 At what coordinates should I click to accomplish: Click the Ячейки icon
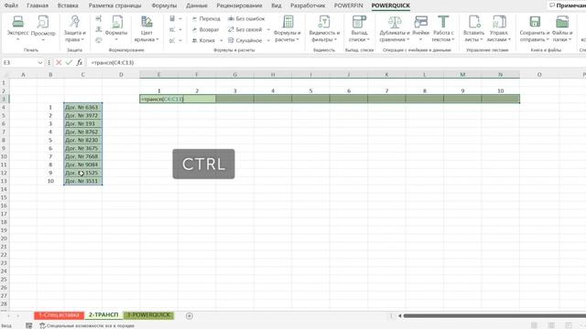(x=421, y=22)
